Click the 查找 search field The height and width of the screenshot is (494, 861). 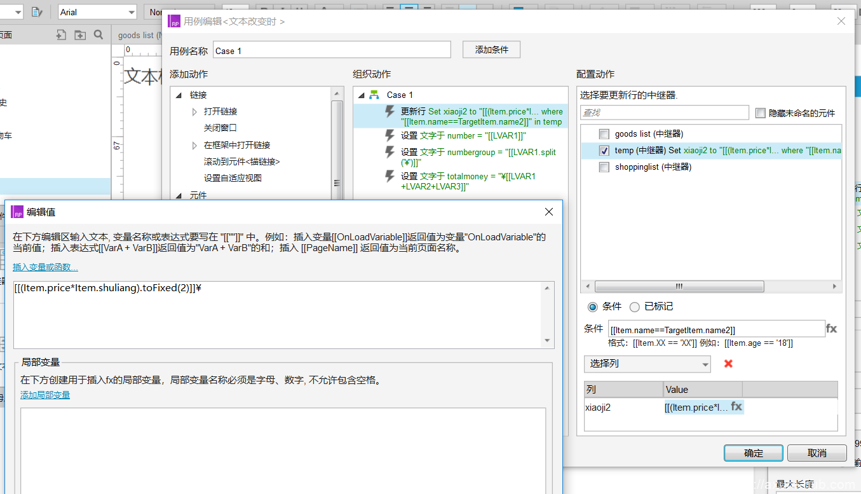(665, 113)
